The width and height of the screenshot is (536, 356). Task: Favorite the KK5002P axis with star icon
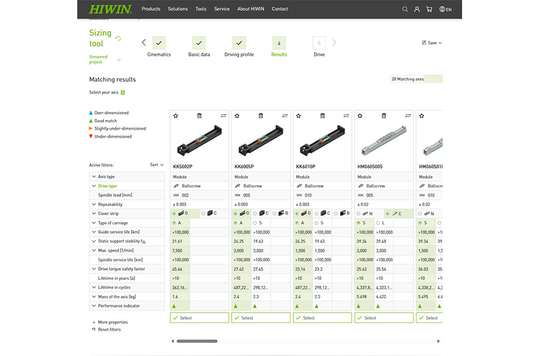pos(176,116)
